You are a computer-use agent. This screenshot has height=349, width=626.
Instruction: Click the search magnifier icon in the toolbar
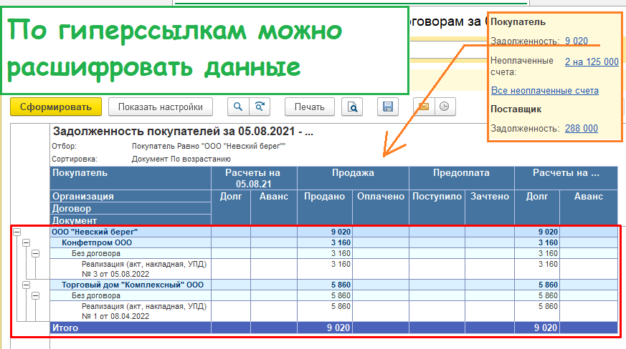click(238, 107)
